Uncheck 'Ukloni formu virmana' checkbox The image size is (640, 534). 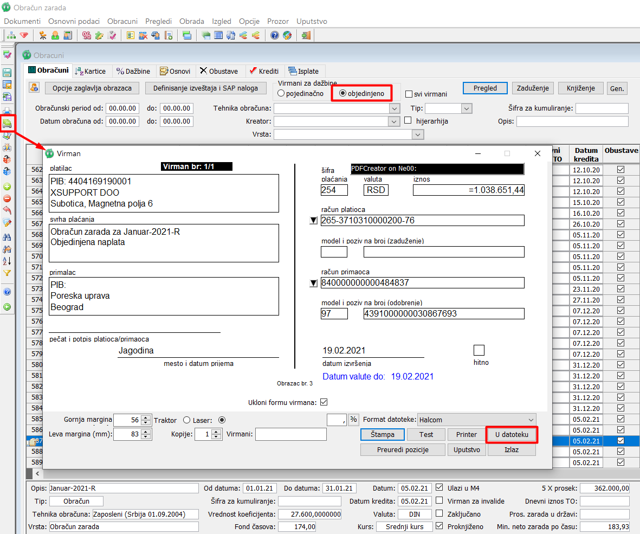pyautogui.click(x=324, y=402)
